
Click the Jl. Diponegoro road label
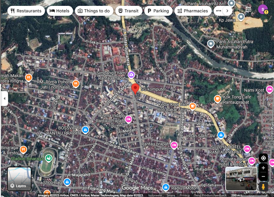(182, 126)
